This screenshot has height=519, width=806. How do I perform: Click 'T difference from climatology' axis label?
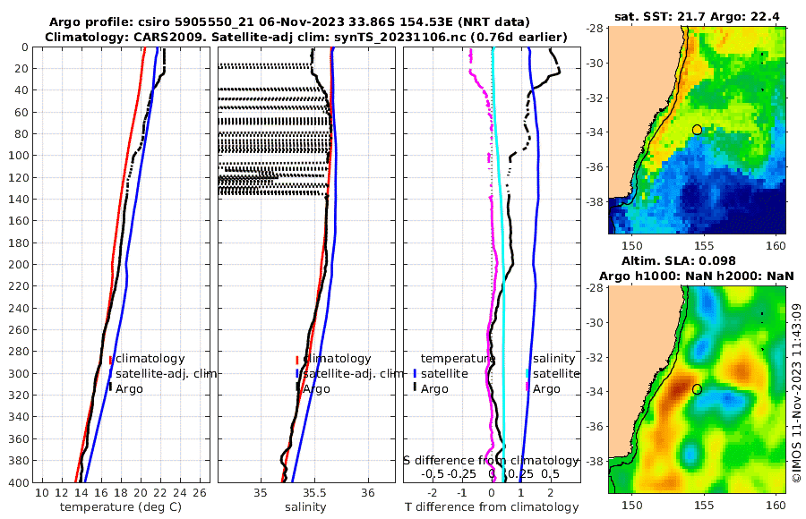point(492,507)
